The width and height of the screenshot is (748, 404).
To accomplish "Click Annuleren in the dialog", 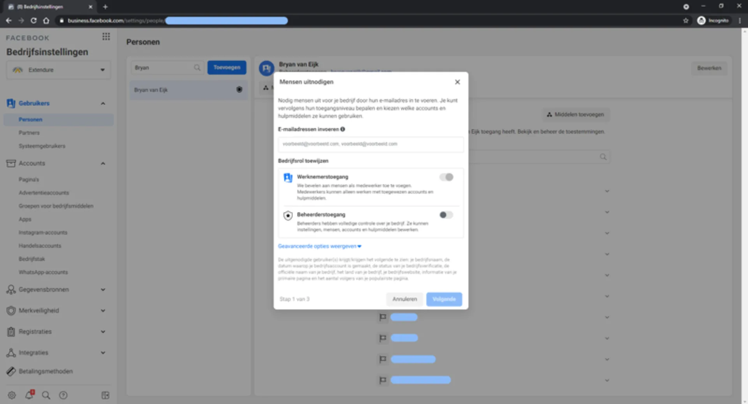I will pos(405,299).
